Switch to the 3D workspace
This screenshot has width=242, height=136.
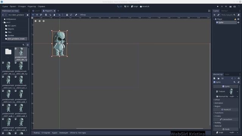tap(127, 6)
